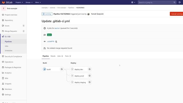Open the Projects dropdown menu
The image size is (183, 103).
point(19,2)
